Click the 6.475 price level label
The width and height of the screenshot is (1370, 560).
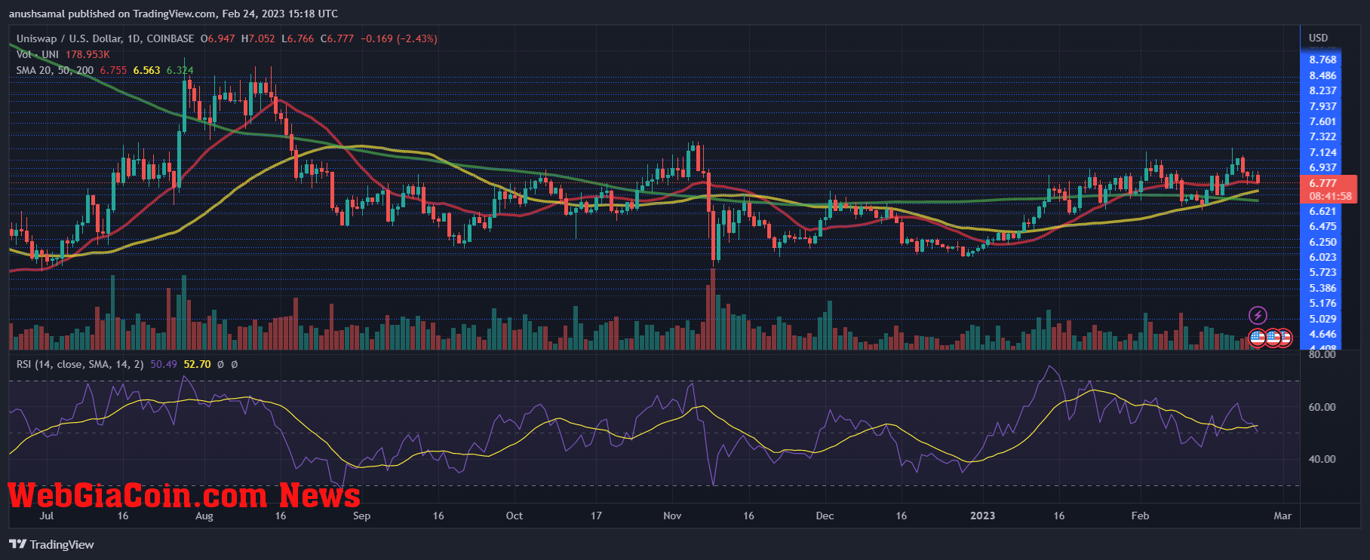[x=1322, y=226]
